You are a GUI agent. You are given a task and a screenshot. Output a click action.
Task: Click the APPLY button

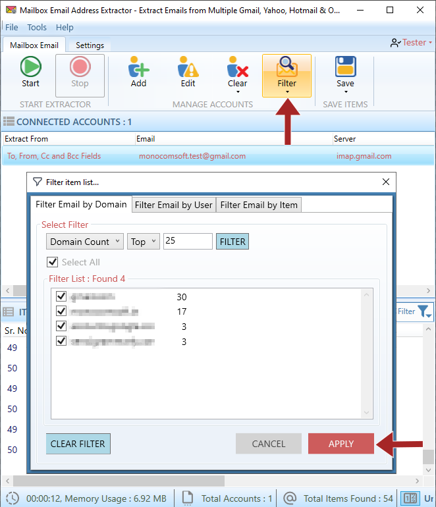click(341, 444)
